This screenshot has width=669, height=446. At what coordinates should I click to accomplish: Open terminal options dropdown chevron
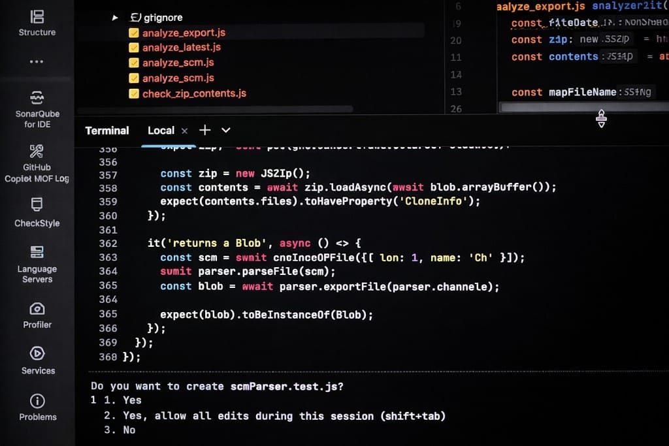[x=226, y=131]
